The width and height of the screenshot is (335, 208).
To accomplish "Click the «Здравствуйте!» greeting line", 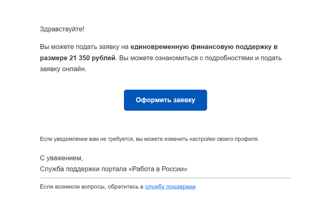I will [x=62, y=29].
